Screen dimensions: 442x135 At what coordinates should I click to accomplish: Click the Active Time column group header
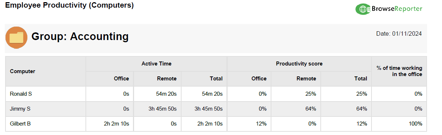[156, 64]
